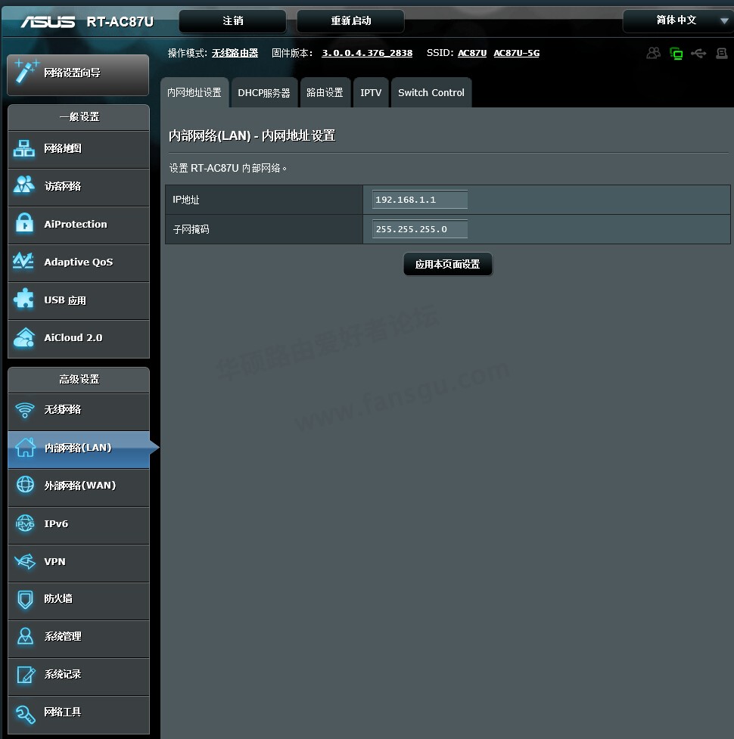Open the Adaptive QoS menu item
Viewport: 734px width, 739px height.
tap(79, 262)
